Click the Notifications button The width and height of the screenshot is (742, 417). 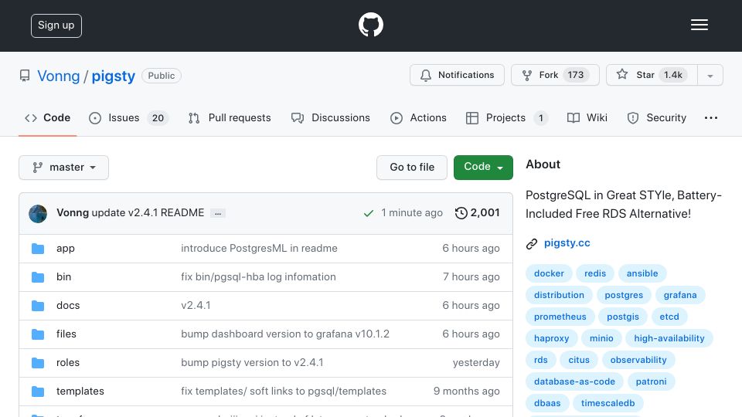pyautogui.click(x=457, y=75)
